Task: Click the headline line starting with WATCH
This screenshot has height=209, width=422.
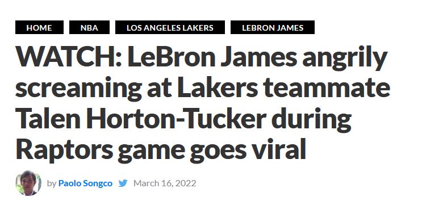Action: (201, 58)
